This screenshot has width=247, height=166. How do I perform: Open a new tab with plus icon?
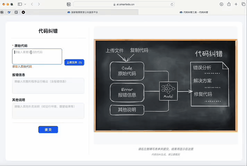click(236, 4)
